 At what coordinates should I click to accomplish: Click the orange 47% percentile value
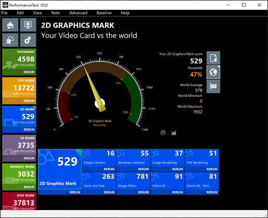point(196,74)
